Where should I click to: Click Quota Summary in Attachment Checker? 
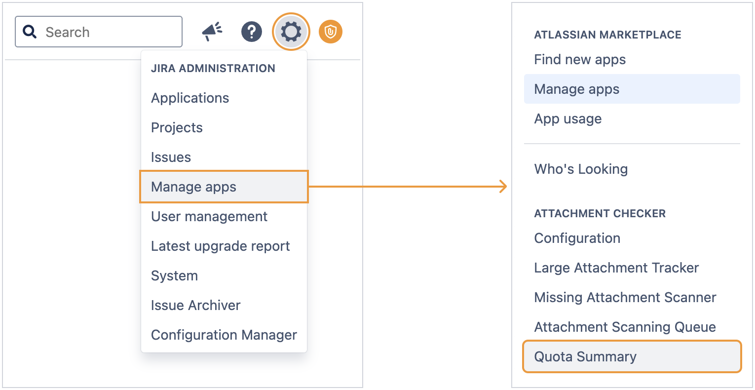click(x=585, y=357)
